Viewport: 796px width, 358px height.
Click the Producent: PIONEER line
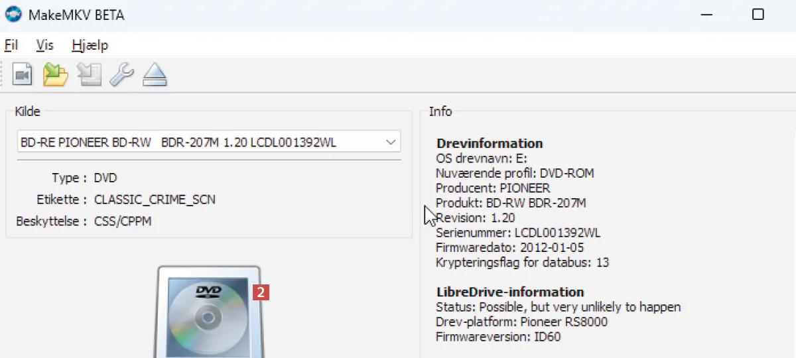point(493,188)
